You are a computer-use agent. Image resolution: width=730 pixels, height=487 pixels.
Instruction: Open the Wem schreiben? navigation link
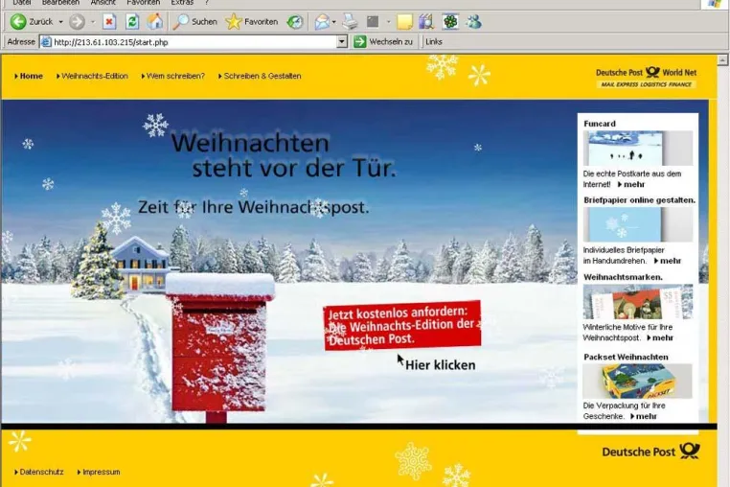(x=173, y=76)
